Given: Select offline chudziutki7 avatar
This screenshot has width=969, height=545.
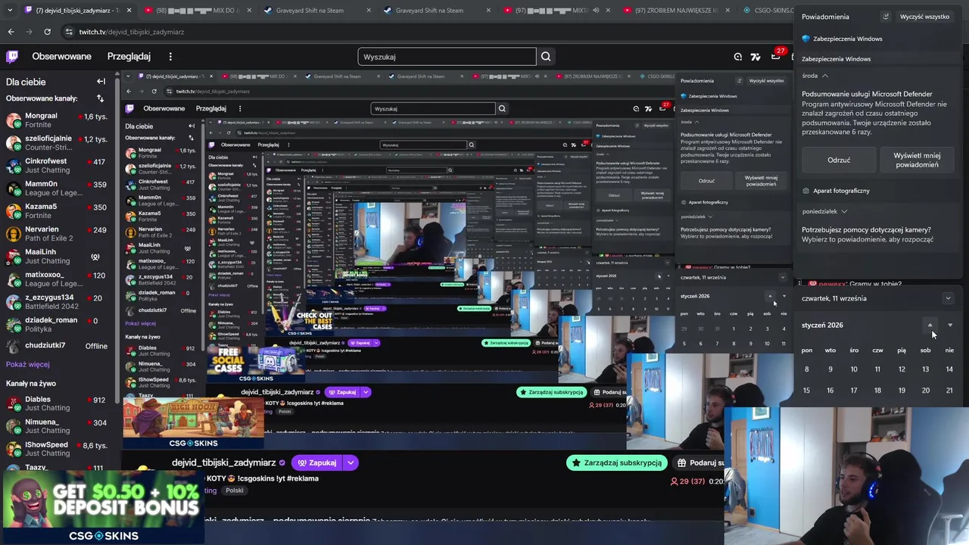Looking at the screenshot, I should pos(14,346).
